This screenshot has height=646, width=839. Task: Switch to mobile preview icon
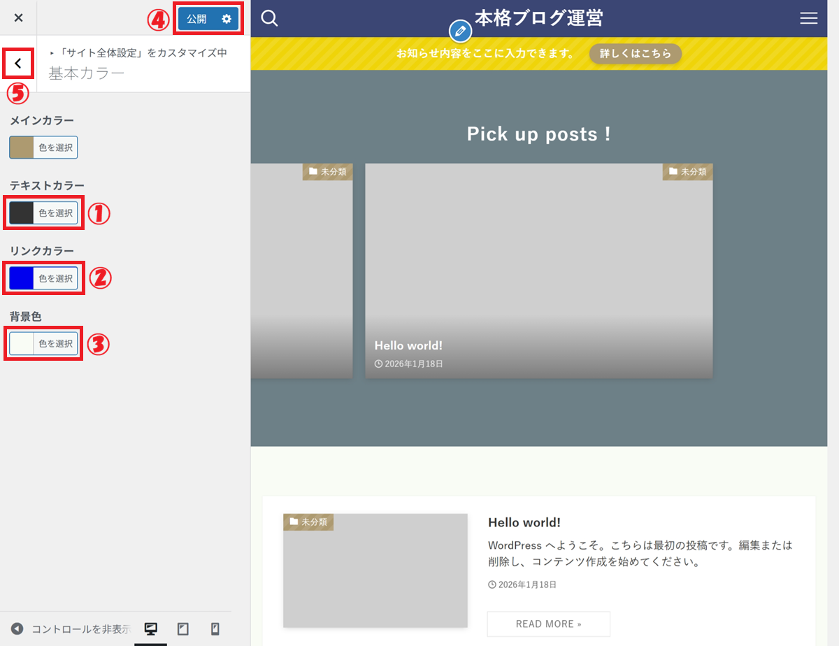215,629
